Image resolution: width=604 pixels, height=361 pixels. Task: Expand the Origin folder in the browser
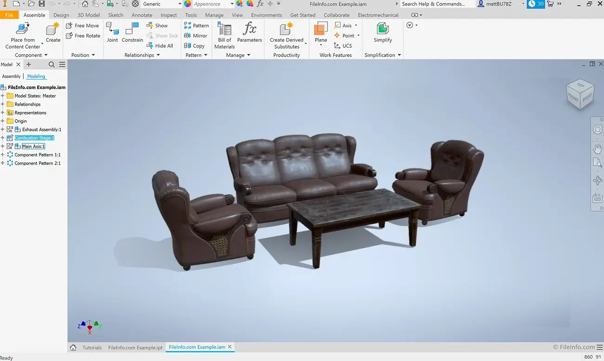click(x=3, y=121)
